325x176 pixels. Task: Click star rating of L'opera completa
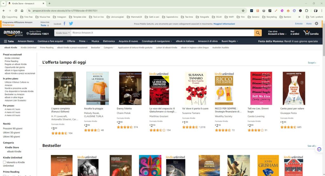pos(59,133)
